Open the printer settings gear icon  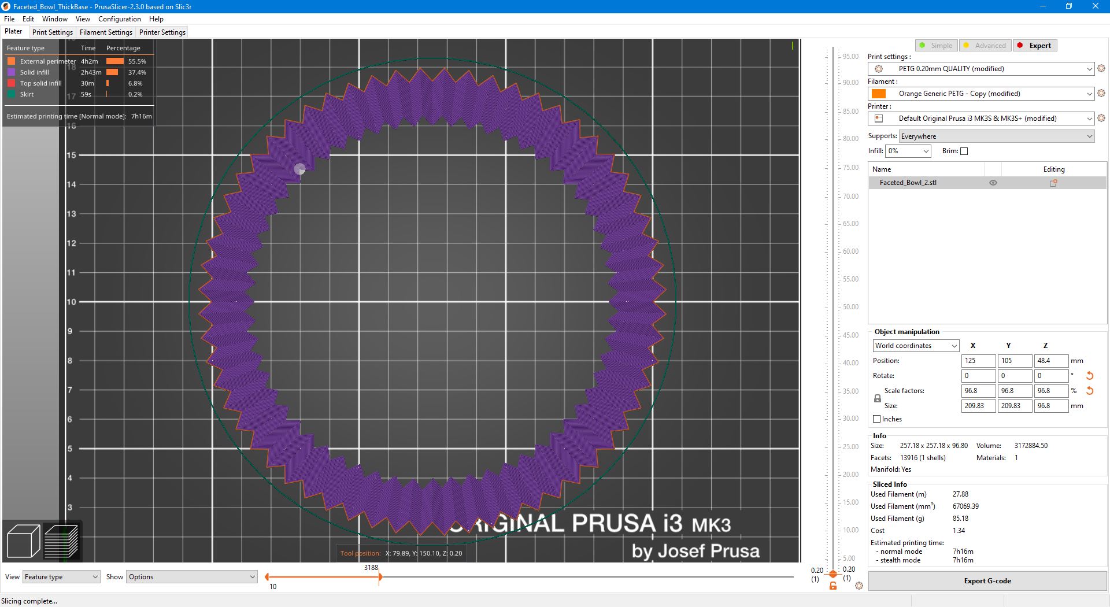pyautogui.click(x=1101, y=118)
